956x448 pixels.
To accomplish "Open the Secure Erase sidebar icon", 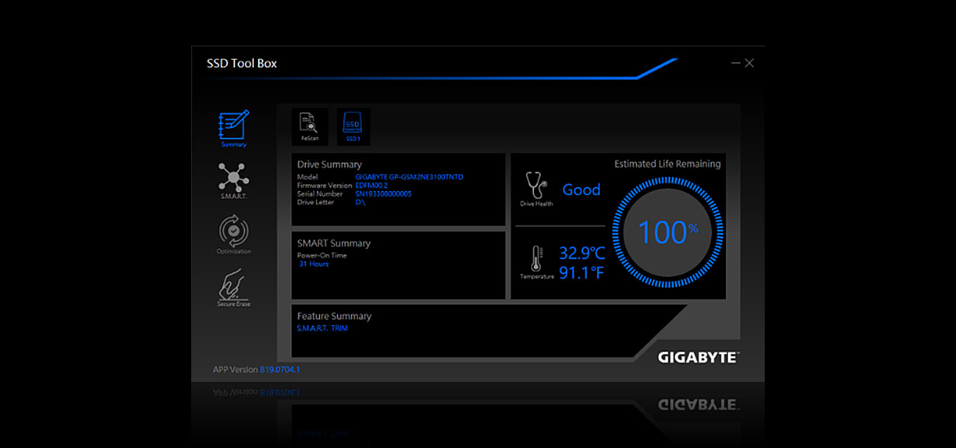I will pos(232,286).
